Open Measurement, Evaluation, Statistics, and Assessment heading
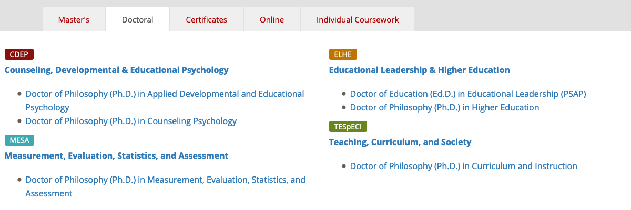The width and height of the screenshot is (631, 210). [x=117, y=156]
